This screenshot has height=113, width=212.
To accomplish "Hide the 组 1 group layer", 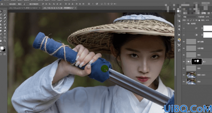I will coord(184,62).
